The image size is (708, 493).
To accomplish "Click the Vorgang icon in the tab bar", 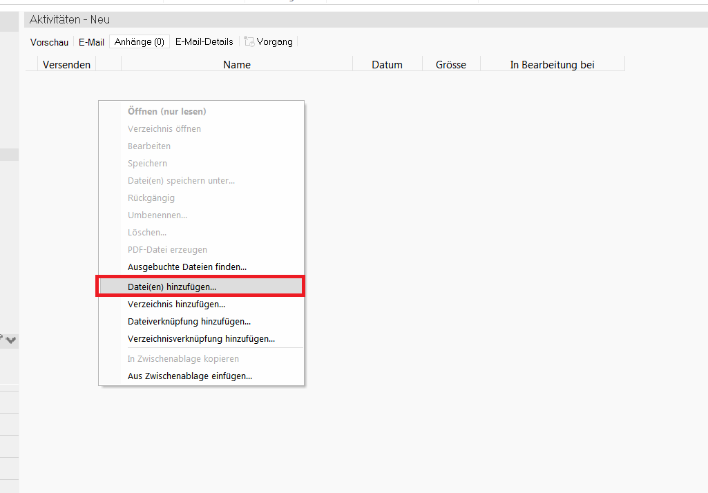I will point(249,42).
